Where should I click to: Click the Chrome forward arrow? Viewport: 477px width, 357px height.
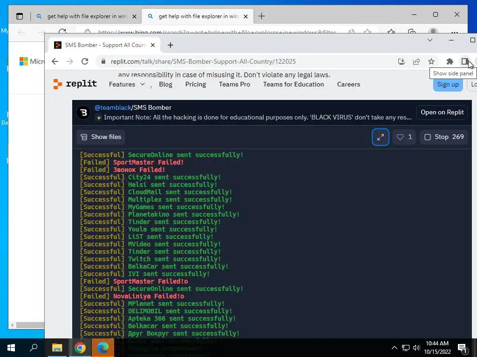[70, 62]
